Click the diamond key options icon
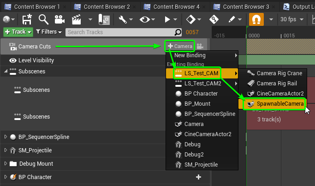 190,19
